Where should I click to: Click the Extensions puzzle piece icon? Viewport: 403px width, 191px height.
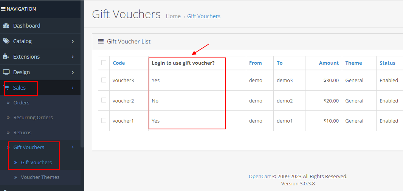6,57
